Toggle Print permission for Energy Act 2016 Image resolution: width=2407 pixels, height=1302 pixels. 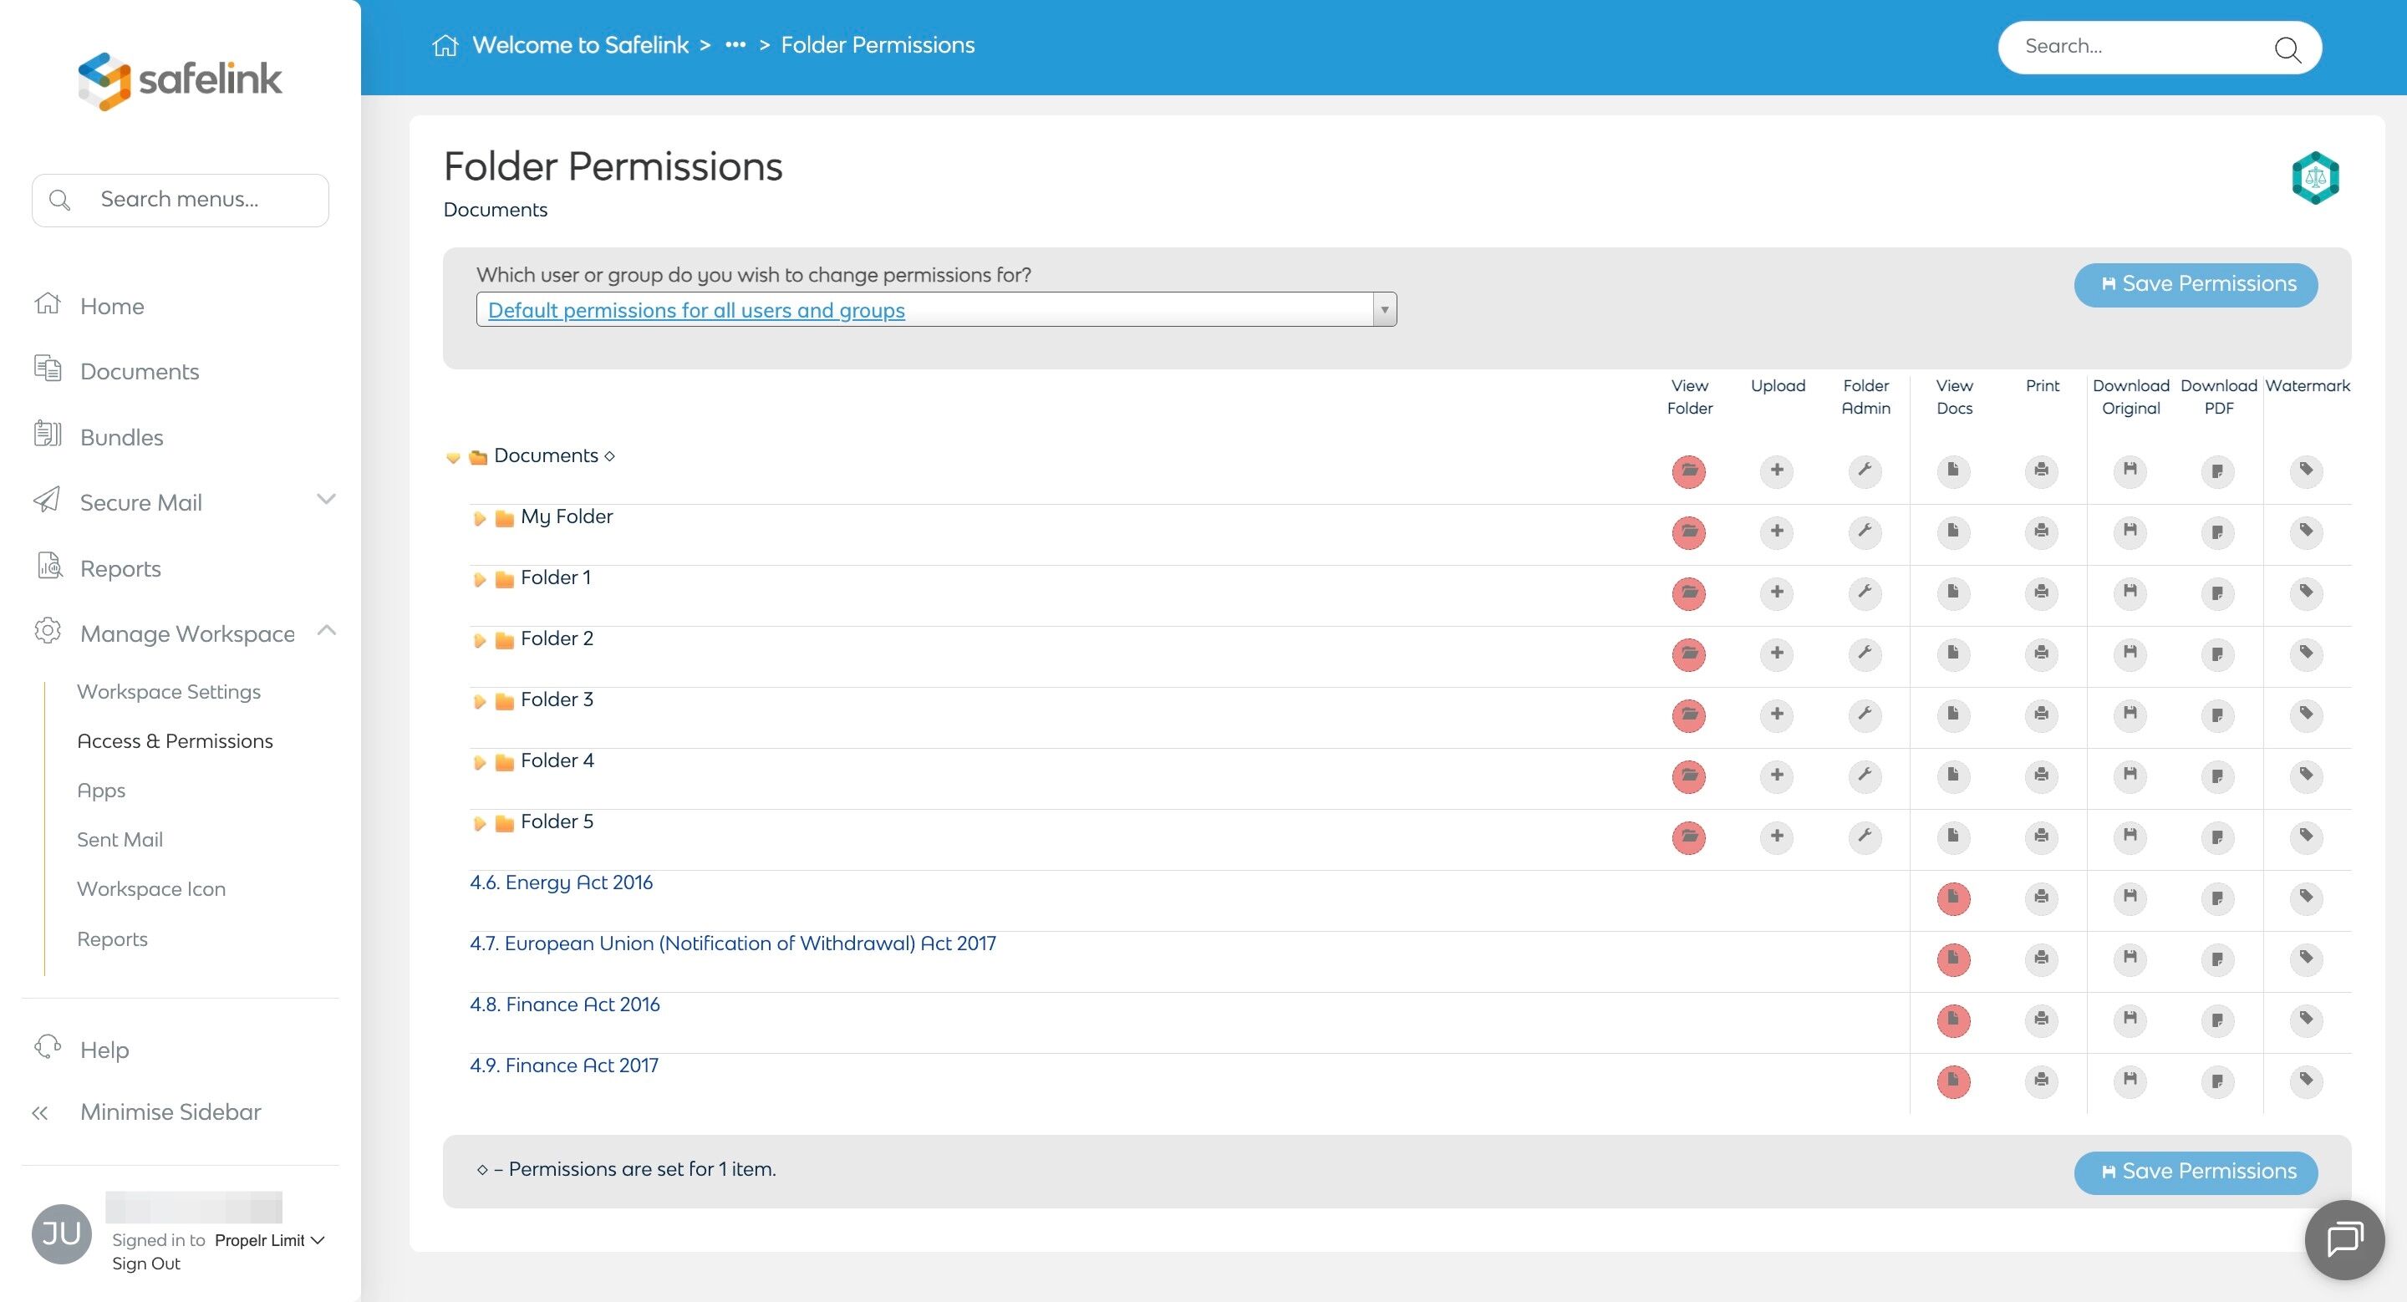click(2041, 898)
